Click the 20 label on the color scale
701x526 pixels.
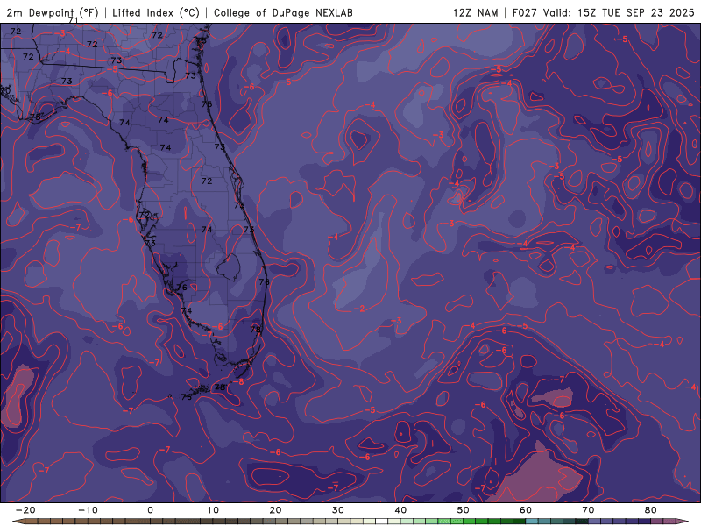pos(275,510)
